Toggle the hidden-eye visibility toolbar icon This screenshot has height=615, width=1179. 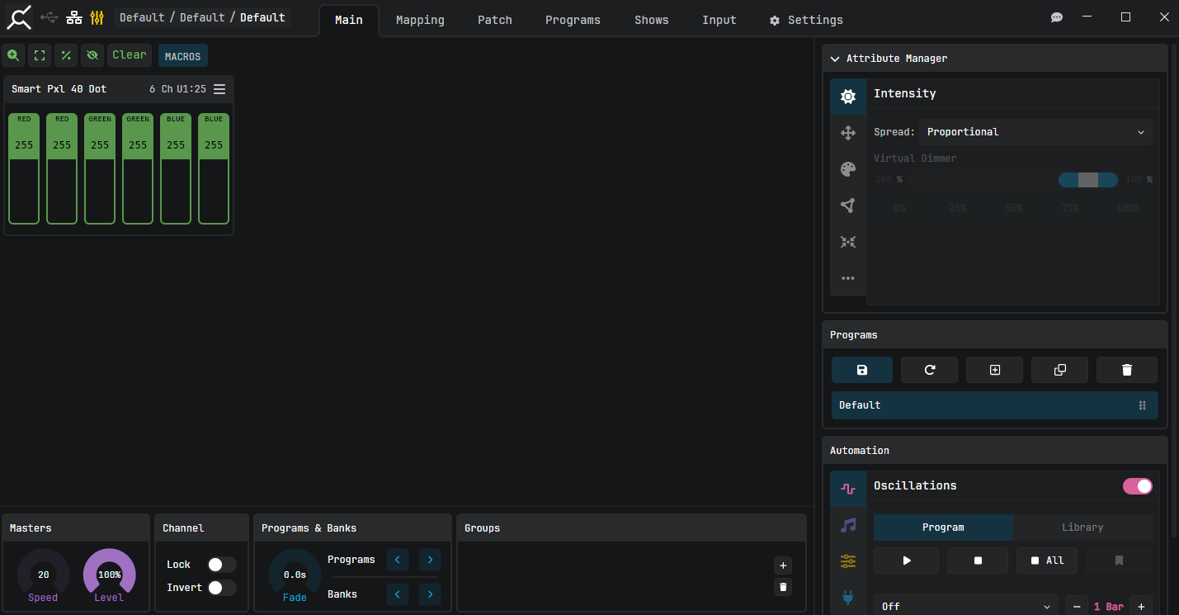[x=92, y=55]
